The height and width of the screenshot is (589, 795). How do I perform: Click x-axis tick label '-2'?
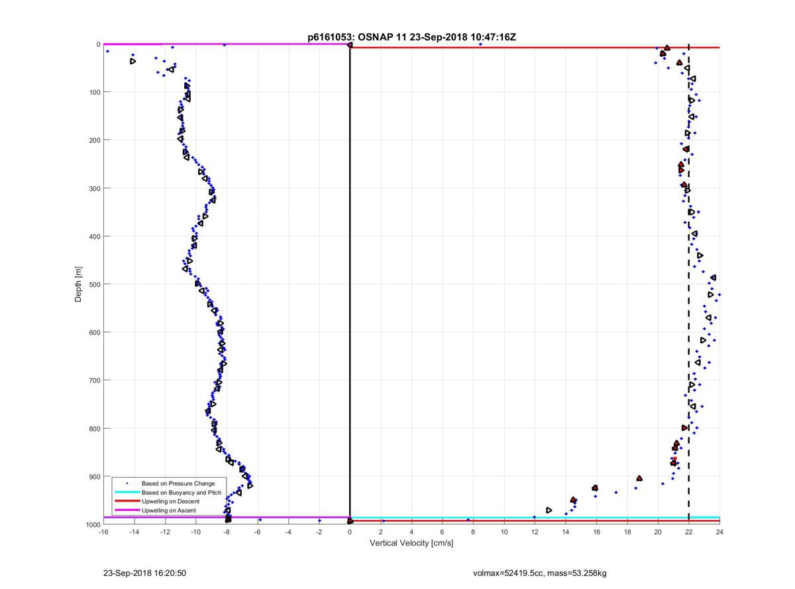pos(319,531)
